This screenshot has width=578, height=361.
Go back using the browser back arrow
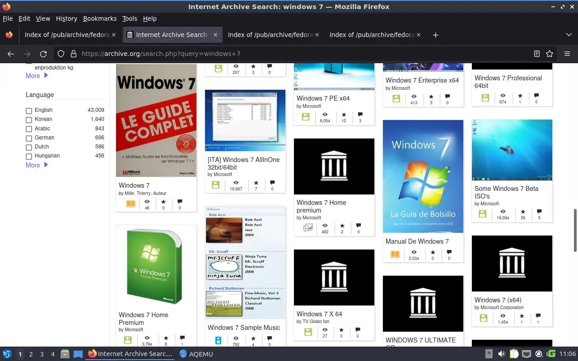[11, 54]
